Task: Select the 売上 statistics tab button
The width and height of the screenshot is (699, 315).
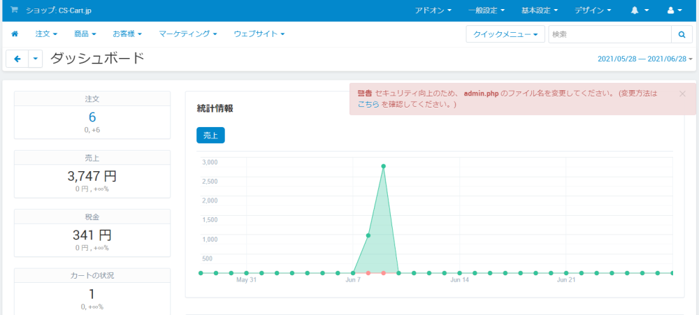Action: (210, 135)
